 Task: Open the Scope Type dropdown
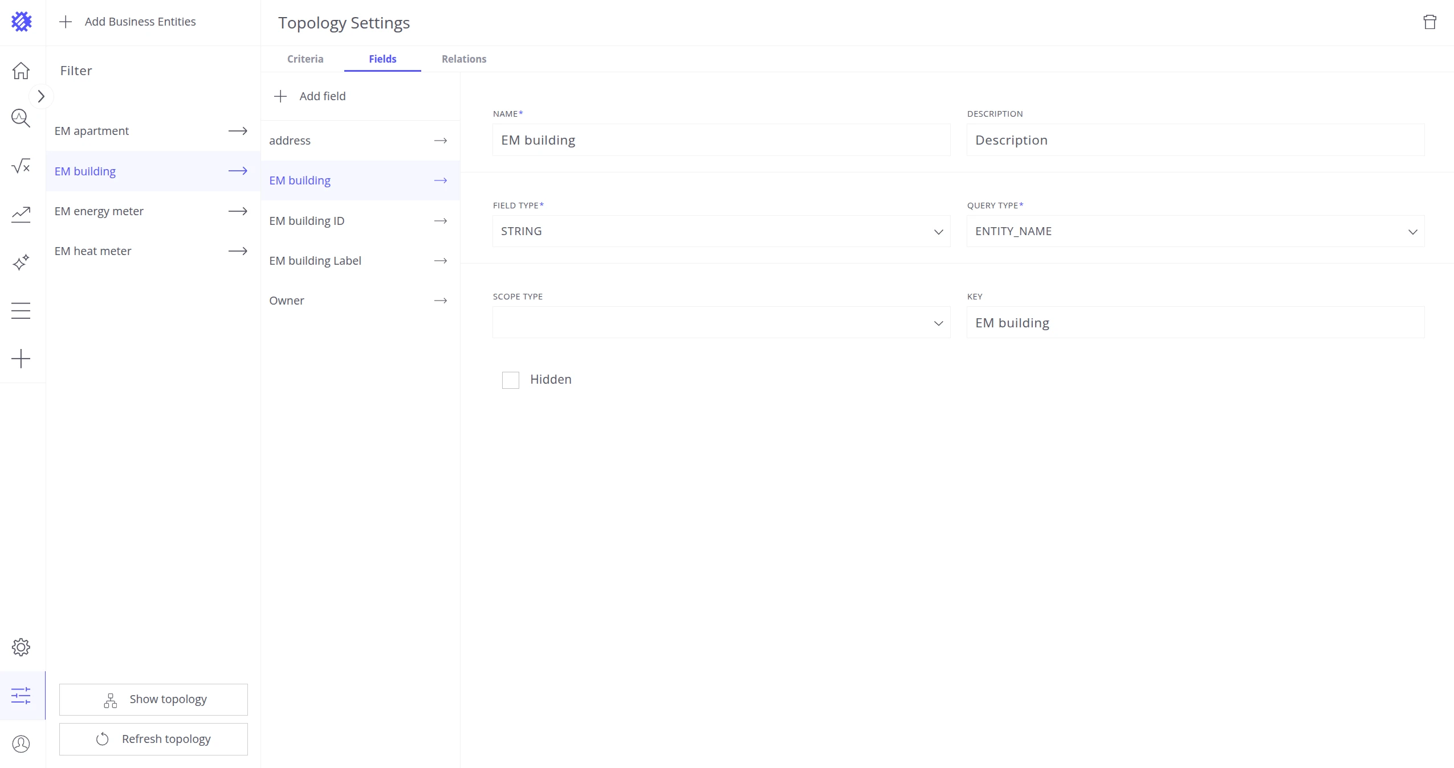(721, 323)
